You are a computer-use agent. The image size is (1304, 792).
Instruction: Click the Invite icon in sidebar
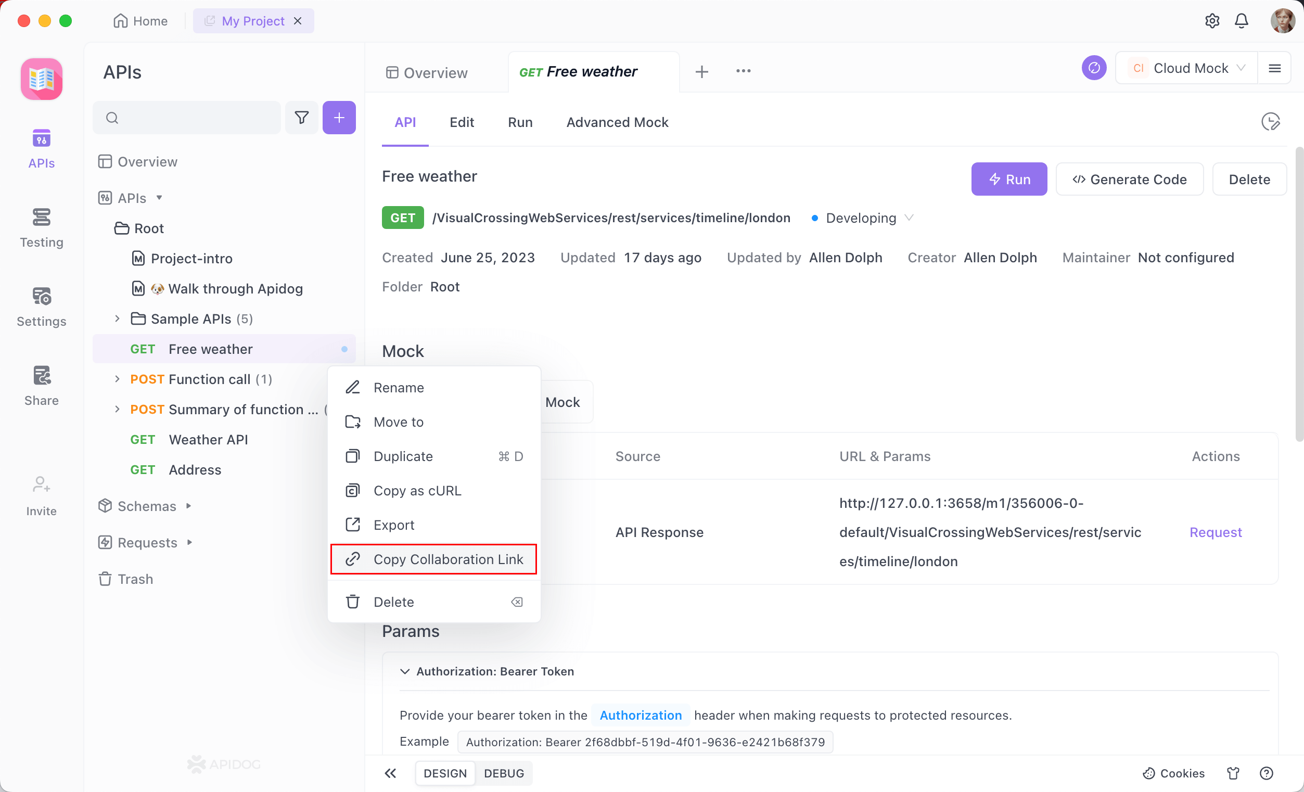pyautogui.click(x=41, y=495)
